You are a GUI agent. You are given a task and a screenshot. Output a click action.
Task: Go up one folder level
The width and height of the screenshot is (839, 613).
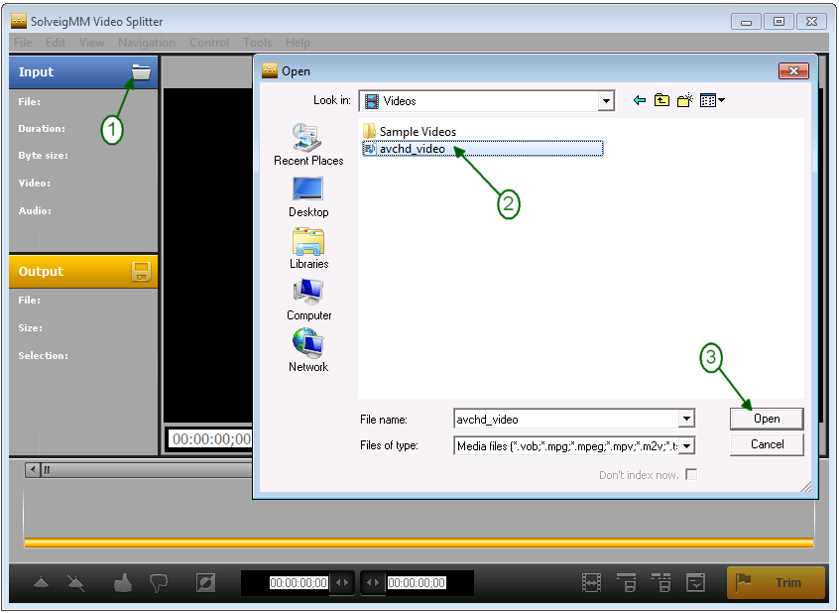(x=661, y=100)
